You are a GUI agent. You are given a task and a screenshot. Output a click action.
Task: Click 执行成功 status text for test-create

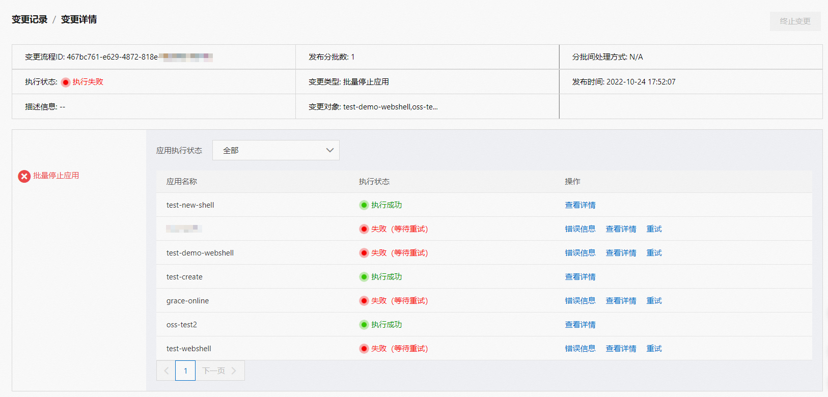click(387, 277)
